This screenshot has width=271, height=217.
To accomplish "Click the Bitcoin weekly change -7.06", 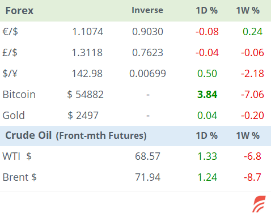I will [252, 95].
